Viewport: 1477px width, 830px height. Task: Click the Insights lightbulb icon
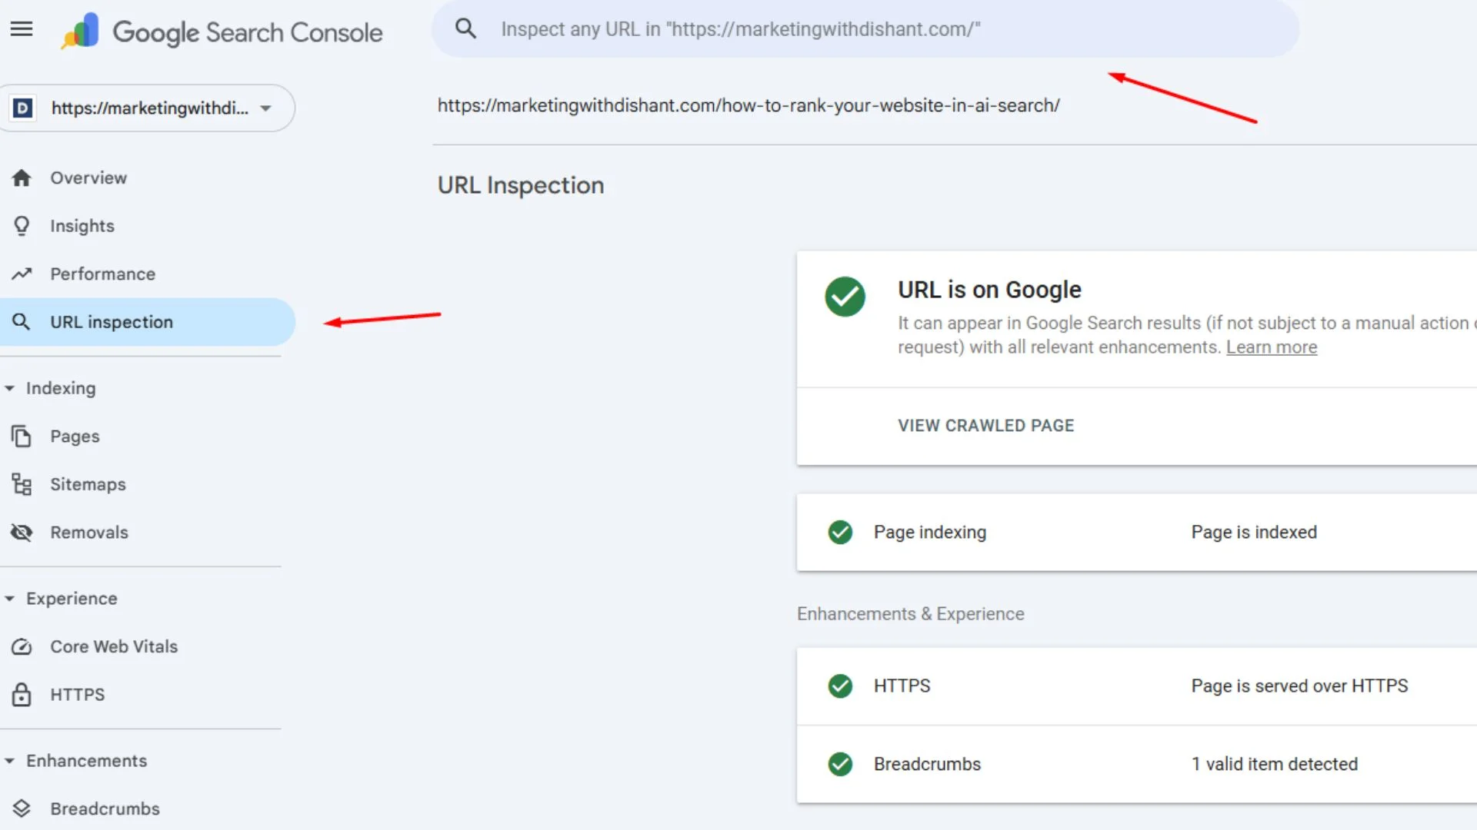(x=22, y=226)
